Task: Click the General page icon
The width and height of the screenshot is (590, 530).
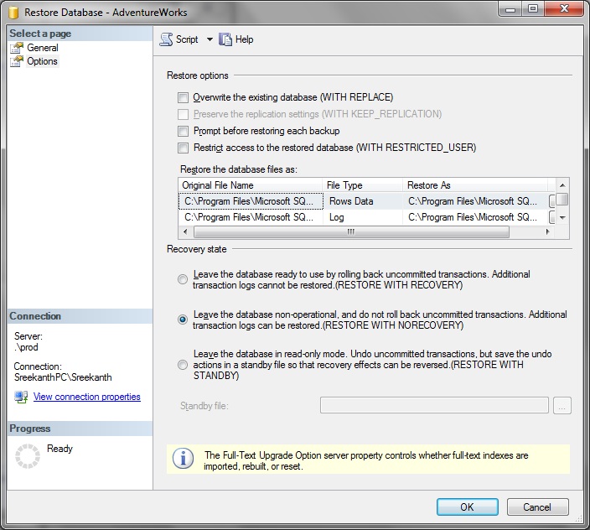Action: point(17,48)
